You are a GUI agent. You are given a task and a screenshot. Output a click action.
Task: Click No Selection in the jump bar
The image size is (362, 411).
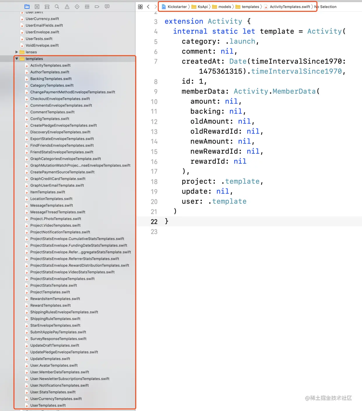point(326,7)
